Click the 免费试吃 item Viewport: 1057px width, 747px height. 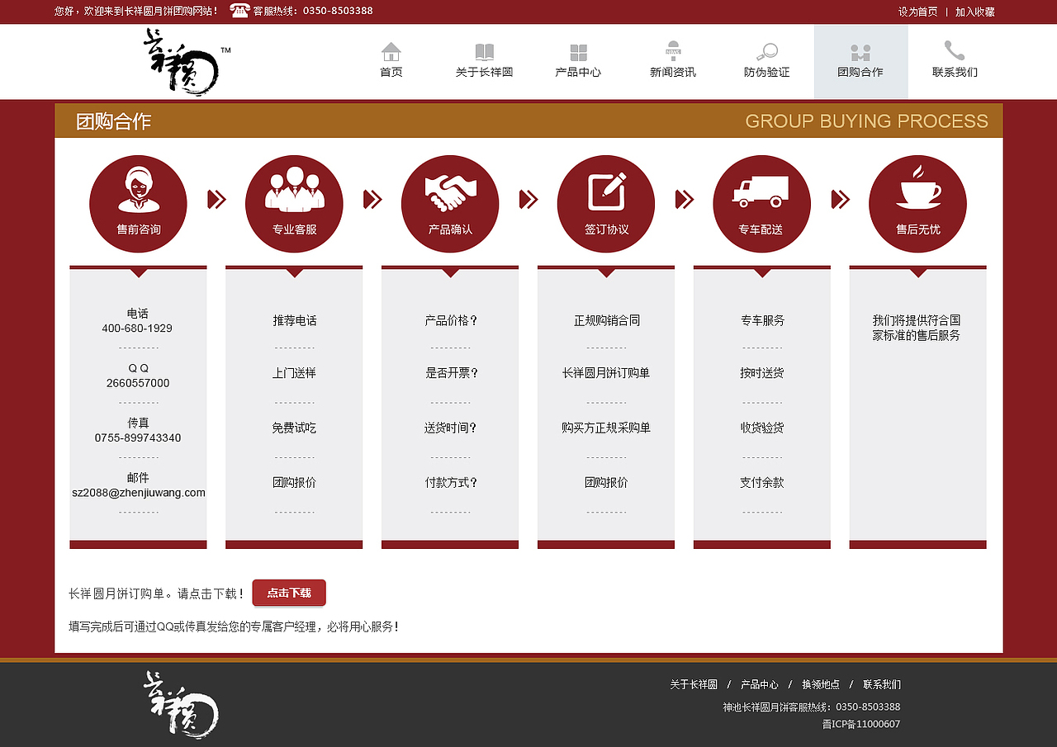click(295, 428)
